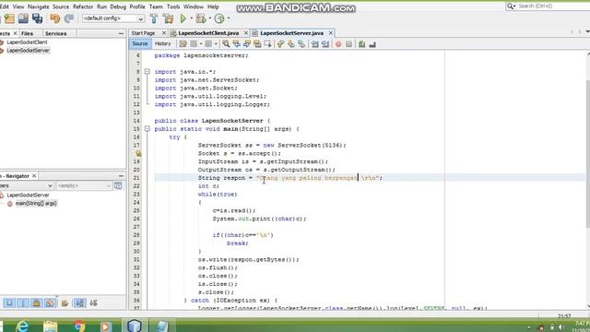The width and height of the screenshot is (590, 332).
Task: Toggle Highlight Search in editor toolbar
Action: point(257,44)
